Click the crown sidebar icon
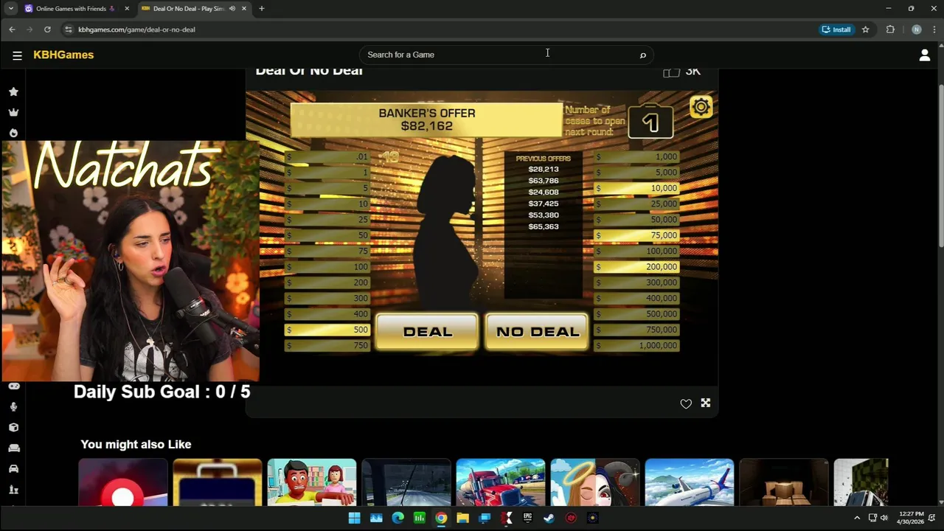The width and height of the screenshot is (944, 531). (13, 112)
